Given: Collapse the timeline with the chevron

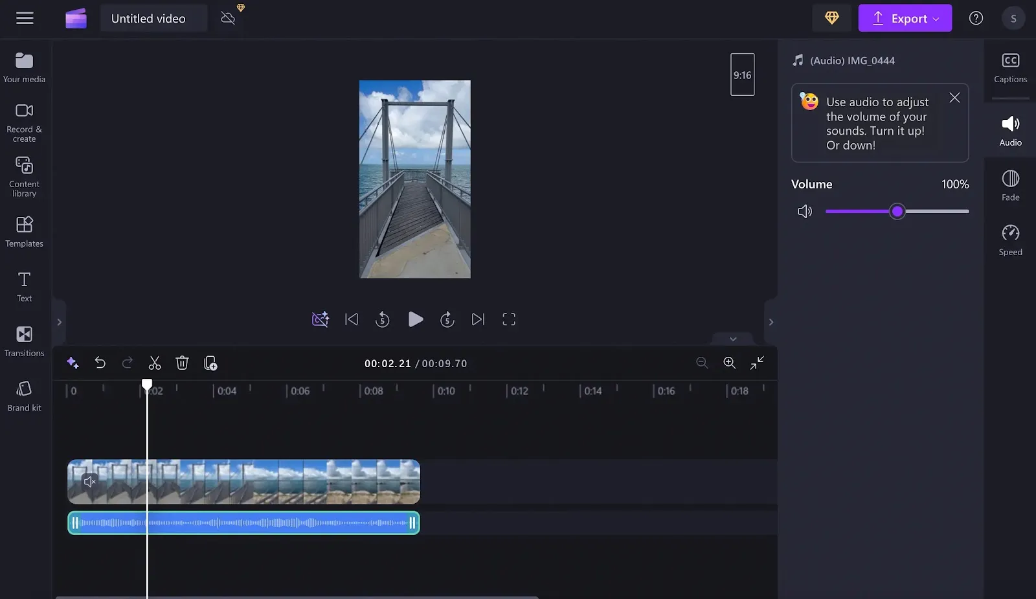Looking at the screenshot, I should (x=733, y=339).
